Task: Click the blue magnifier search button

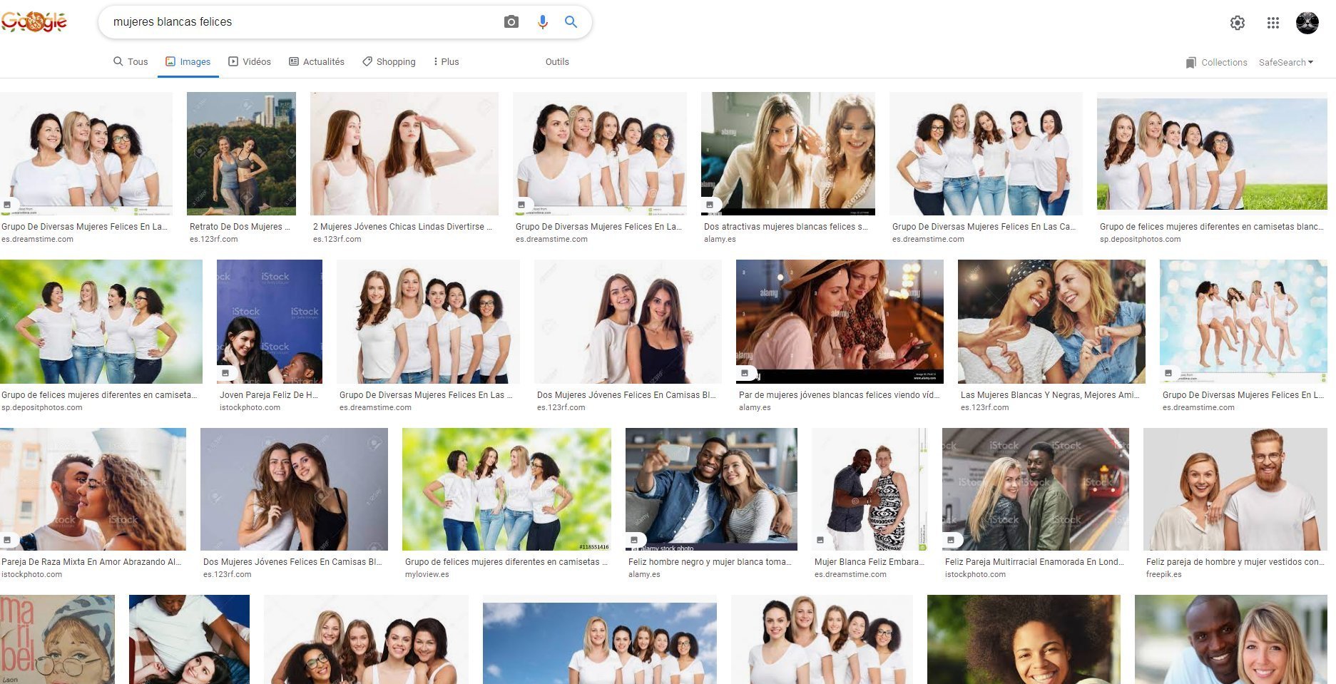Action: [x=571, y=22]
